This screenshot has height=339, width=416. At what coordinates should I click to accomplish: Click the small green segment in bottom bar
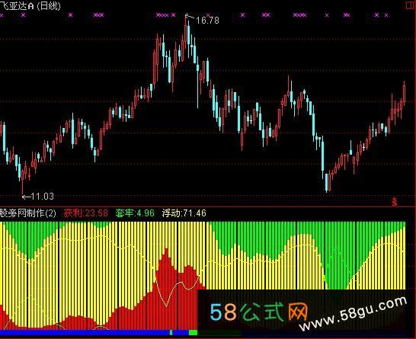[x=171, y=332]
